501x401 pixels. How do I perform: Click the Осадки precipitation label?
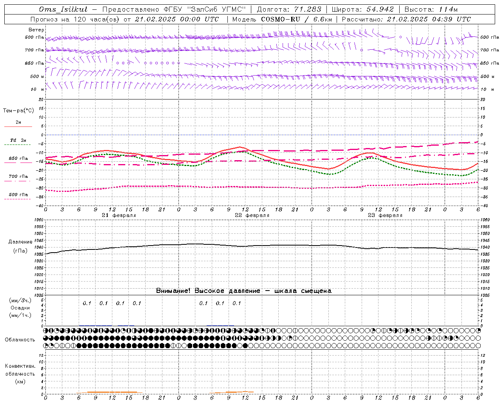[x=20, y=308]
